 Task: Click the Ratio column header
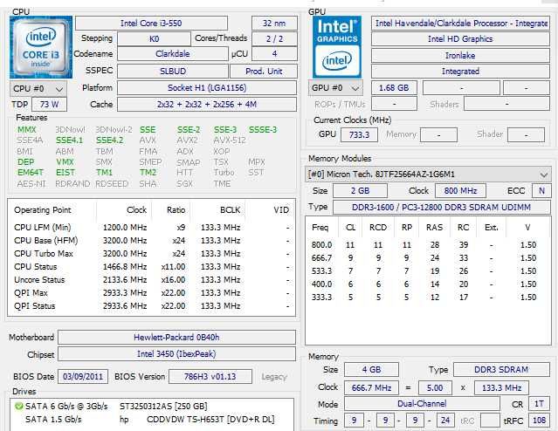pos(176,210)
